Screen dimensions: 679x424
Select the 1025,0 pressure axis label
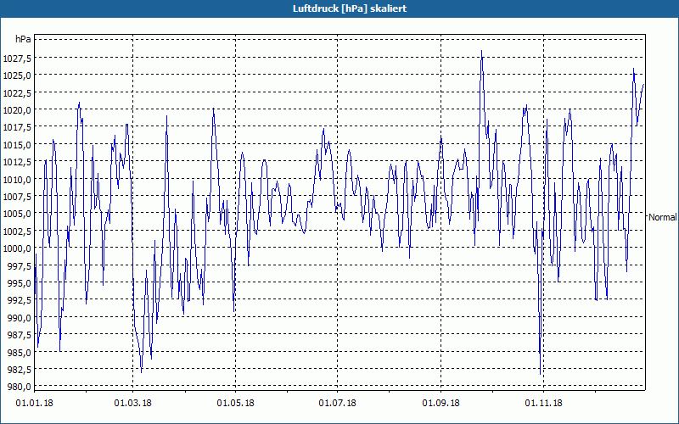coord(17,75)
